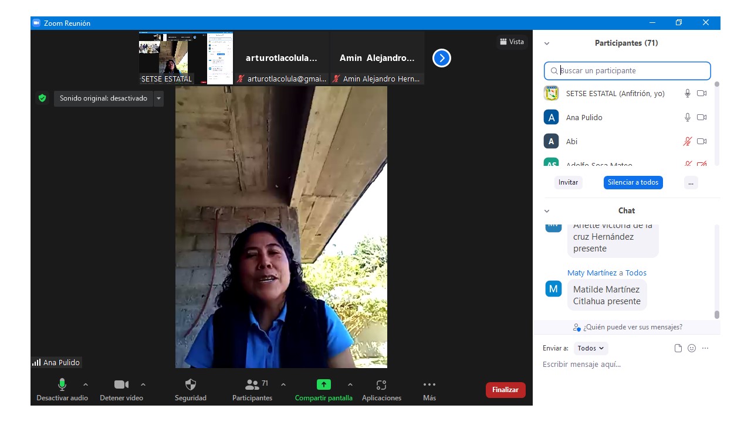Click the SETSE ESTATAL avatar logo in list
The width and height of the screenshot is (751, 422).
(x=551, y=93)
